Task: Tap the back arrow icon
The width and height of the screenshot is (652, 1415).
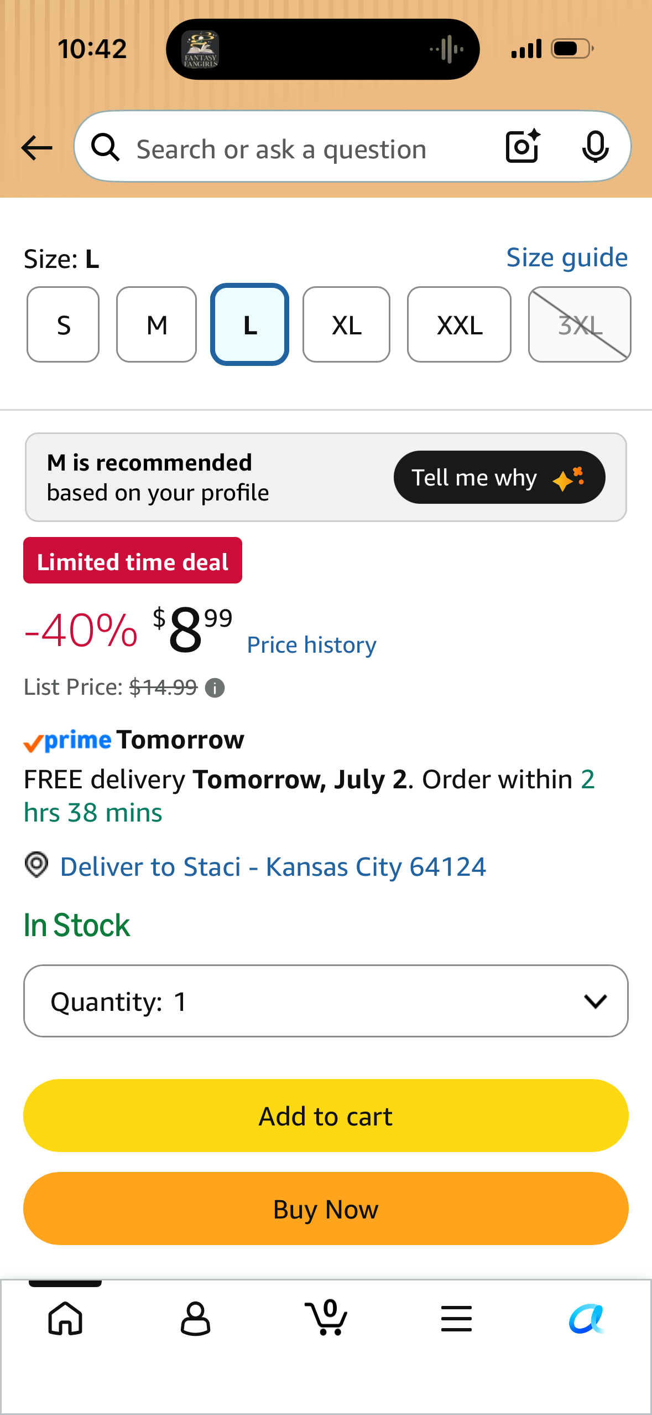Action: (36, 148)
